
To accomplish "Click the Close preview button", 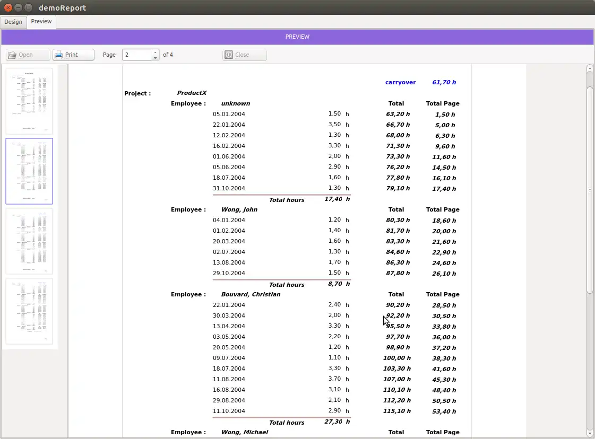I will click(x=244, y=55).
